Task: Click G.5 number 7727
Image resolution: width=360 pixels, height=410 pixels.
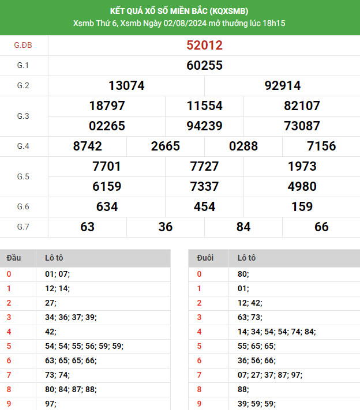Action: (204, 166)
